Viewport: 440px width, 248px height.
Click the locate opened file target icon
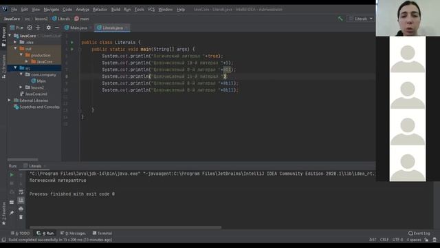point(30,28)
